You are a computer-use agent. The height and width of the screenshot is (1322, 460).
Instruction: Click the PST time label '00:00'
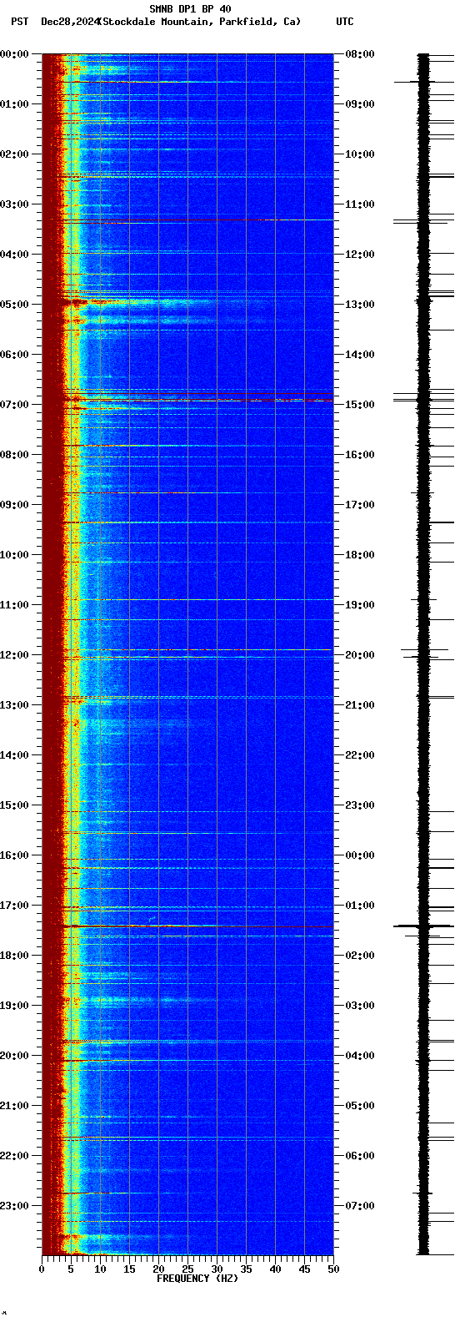(14, 54)
